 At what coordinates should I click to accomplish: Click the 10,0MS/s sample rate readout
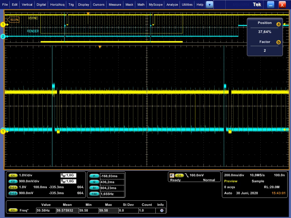257,175
